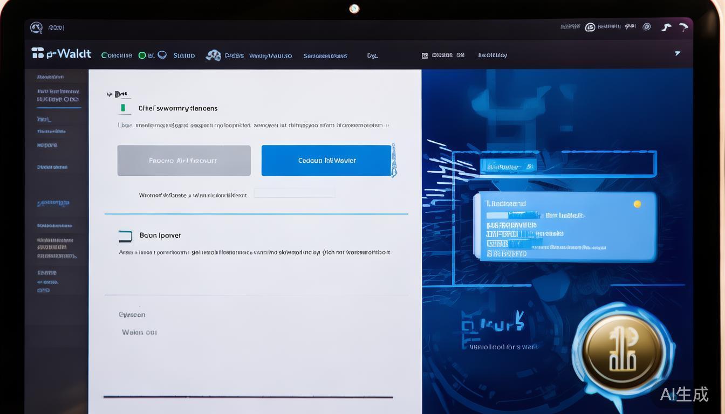This screenshot has width=725, height=414.
Task: Click the yellow dot on the blue card
Action: (637, 204)
